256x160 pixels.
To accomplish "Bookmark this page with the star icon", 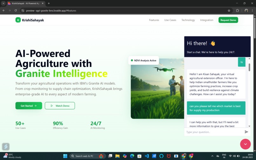I will pyautogui.click(x=229, y=10).
